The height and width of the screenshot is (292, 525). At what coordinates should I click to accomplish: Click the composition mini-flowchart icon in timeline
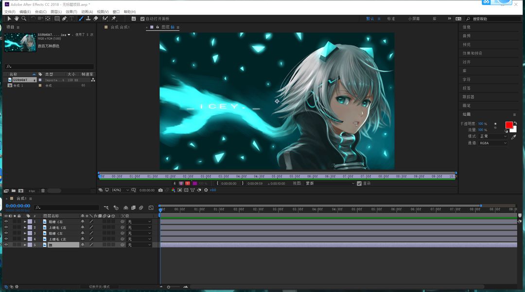tap(106, 208)
